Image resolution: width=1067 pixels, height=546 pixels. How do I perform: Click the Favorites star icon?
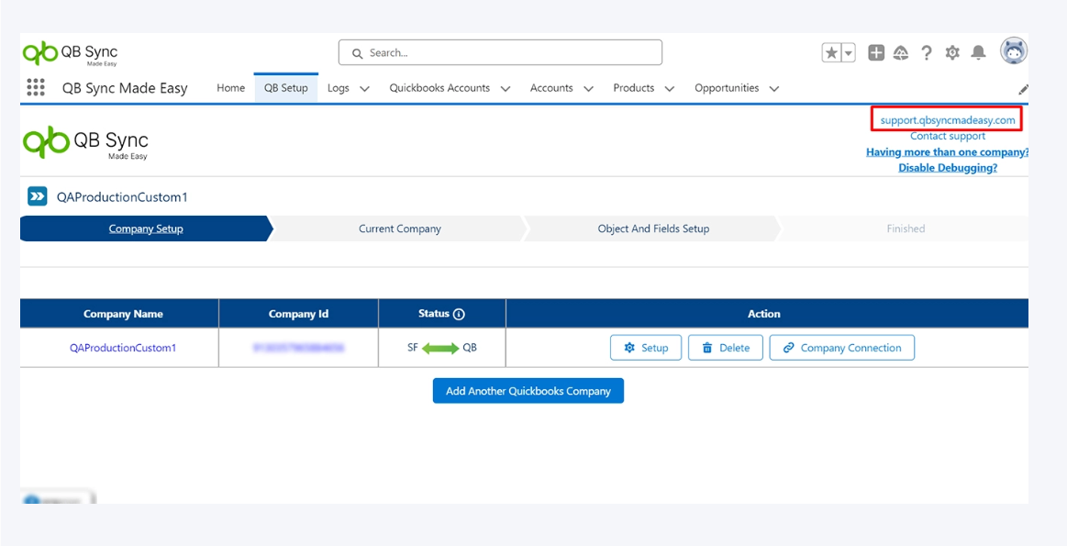[x=831, y=52]
